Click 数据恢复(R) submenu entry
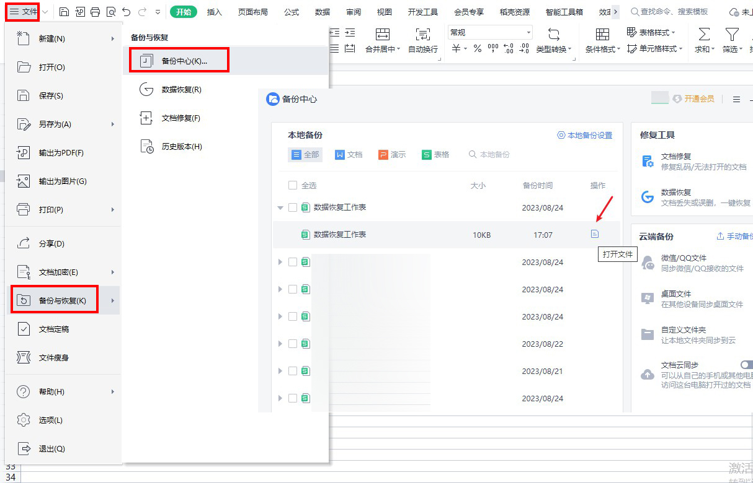Image resolution: width=753 pixels, height=483 pixels. [225, 89]
